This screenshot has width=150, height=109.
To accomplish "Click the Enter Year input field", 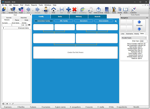I will [x=143, y=41].
